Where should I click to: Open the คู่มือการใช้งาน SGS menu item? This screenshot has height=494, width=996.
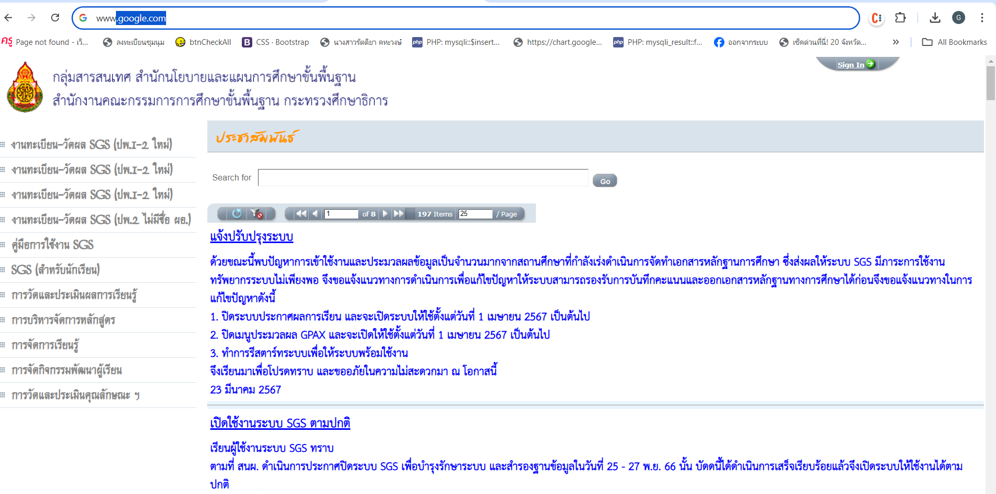(x=52, y=245)
